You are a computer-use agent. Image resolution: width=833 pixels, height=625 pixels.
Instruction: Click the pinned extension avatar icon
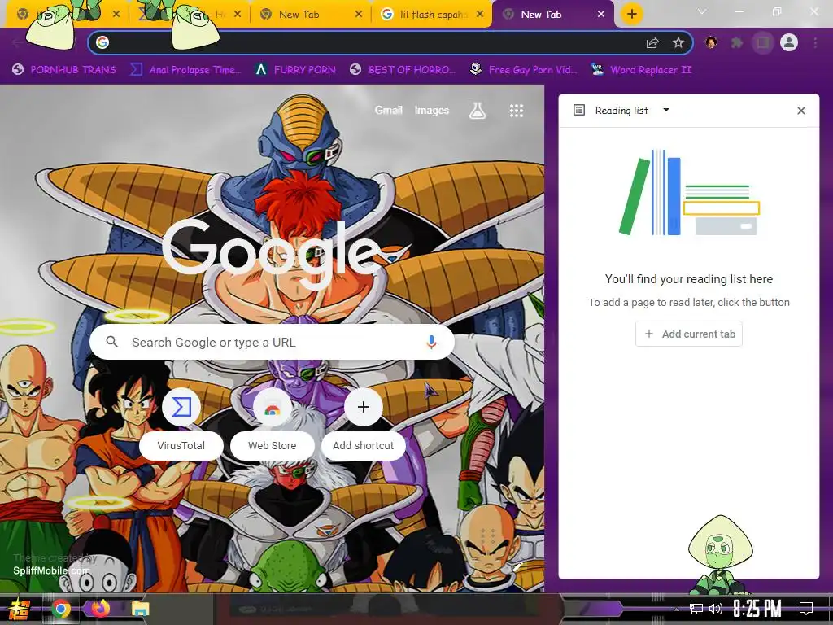(x=711, y=42)
